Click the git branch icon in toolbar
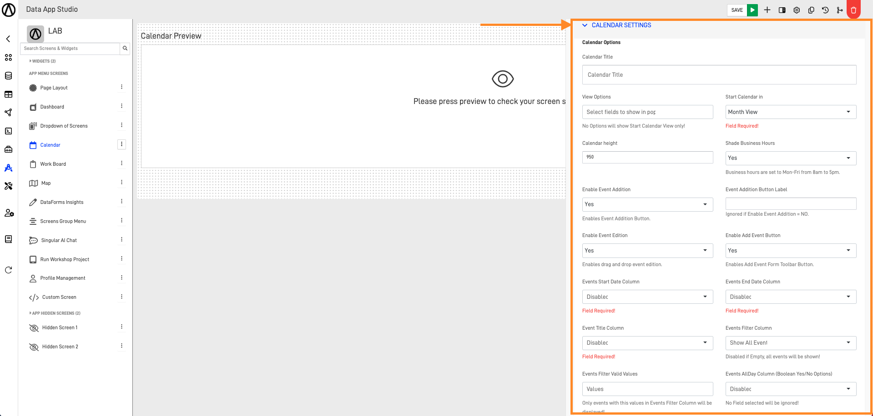 (x=840, y=10)
